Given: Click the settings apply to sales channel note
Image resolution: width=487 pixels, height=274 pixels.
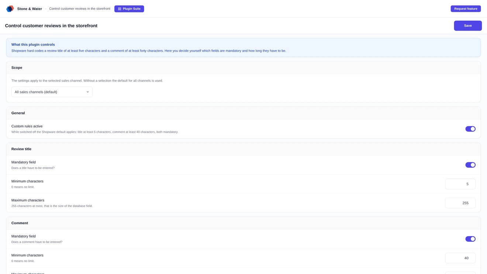Looking at the screenshot, I should click(87, 81).
